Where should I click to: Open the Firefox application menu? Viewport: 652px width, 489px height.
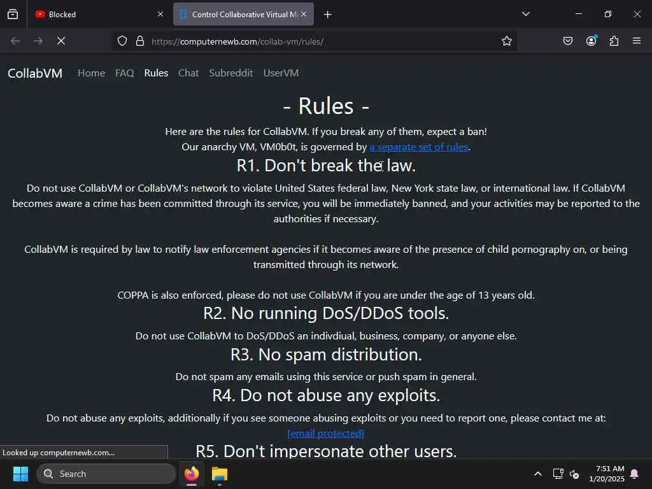(x=637, y=41)
